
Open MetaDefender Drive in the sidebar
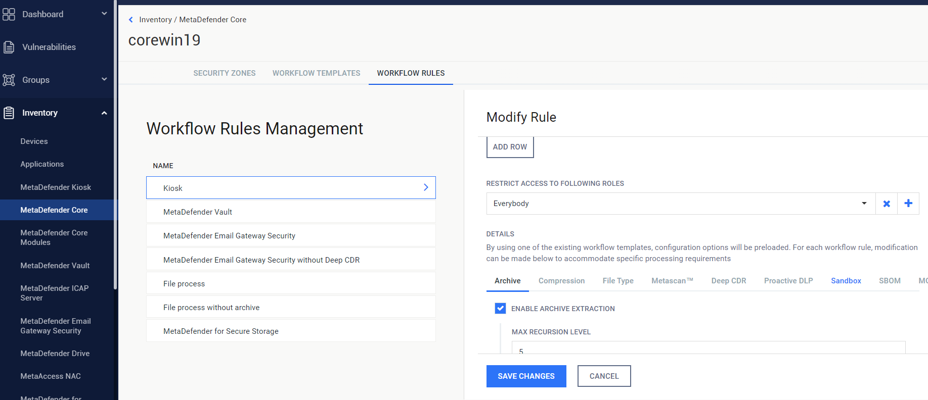click(55, 354)
